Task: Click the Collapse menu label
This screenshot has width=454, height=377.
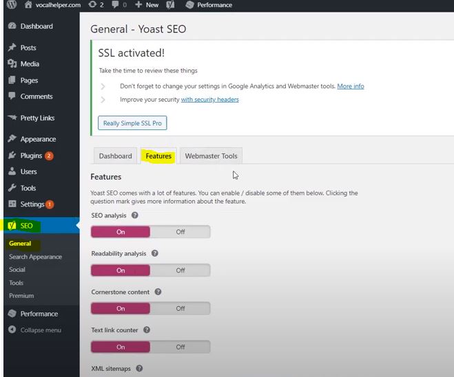Action: click(x=41, y=330)
